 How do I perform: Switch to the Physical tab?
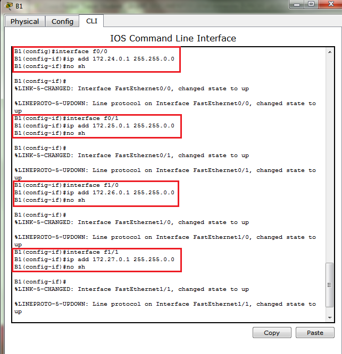[x=24, y=21]
